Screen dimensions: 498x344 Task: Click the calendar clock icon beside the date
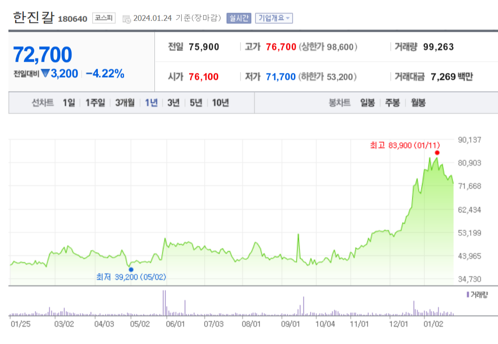coord(126,19)
